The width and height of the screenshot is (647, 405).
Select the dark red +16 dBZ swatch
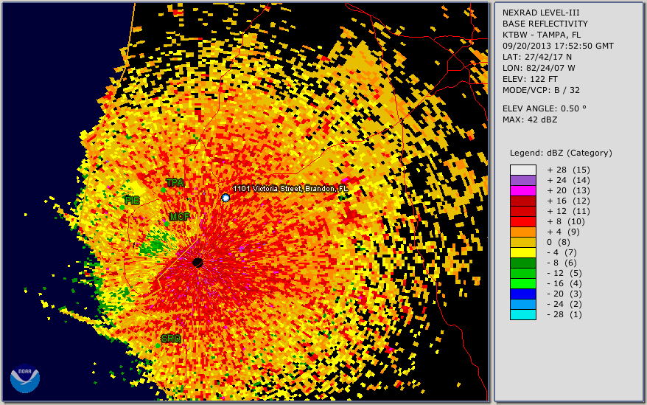coord(523,201)
